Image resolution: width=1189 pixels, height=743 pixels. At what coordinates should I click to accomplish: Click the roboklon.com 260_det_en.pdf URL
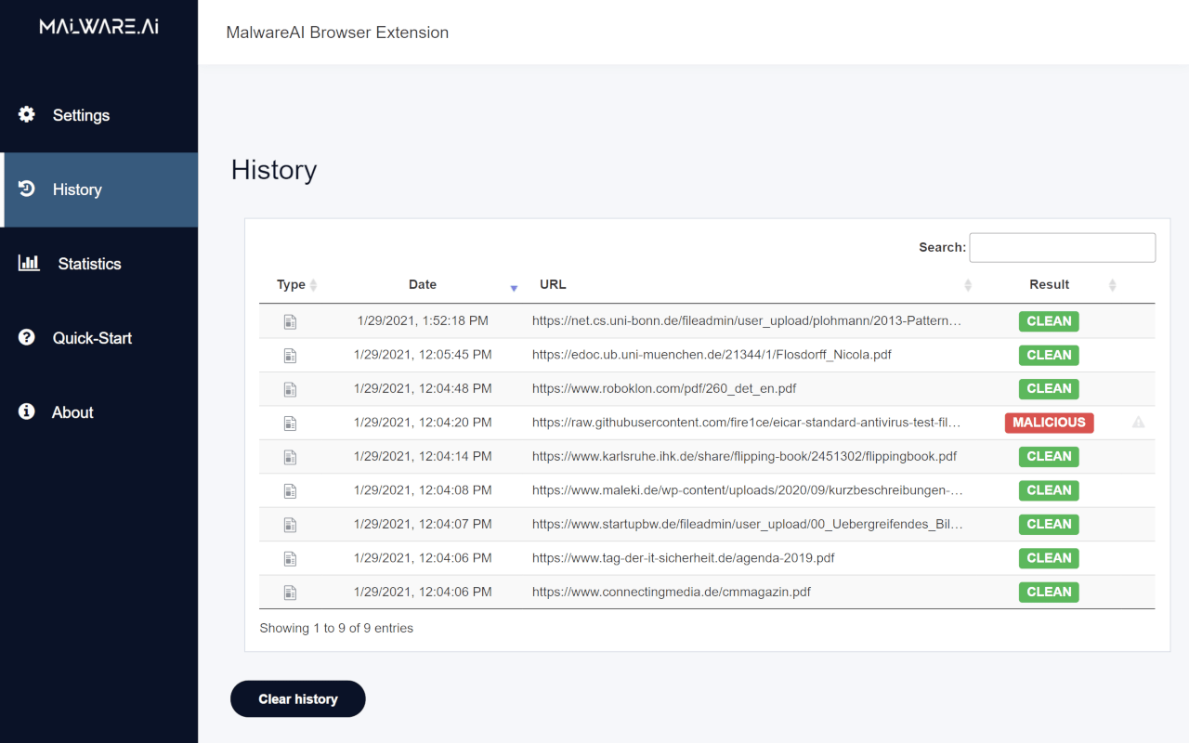664,388
